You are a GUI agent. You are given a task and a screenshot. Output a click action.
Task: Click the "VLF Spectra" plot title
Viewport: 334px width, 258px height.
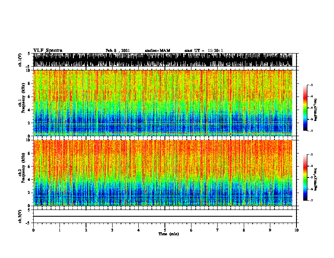[x=48, y=51]
